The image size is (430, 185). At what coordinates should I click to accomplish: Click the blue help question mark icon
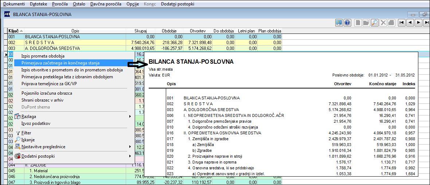(x=347, y=23)
